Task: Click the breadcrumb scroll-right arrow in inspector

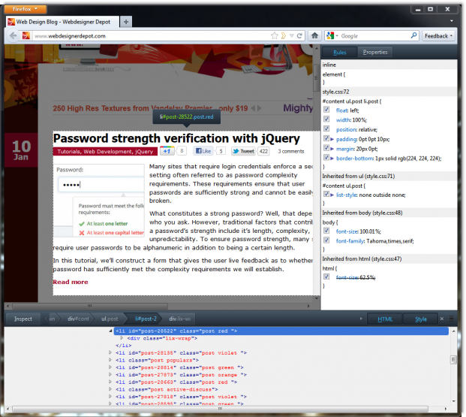Action: pos(361,319)
